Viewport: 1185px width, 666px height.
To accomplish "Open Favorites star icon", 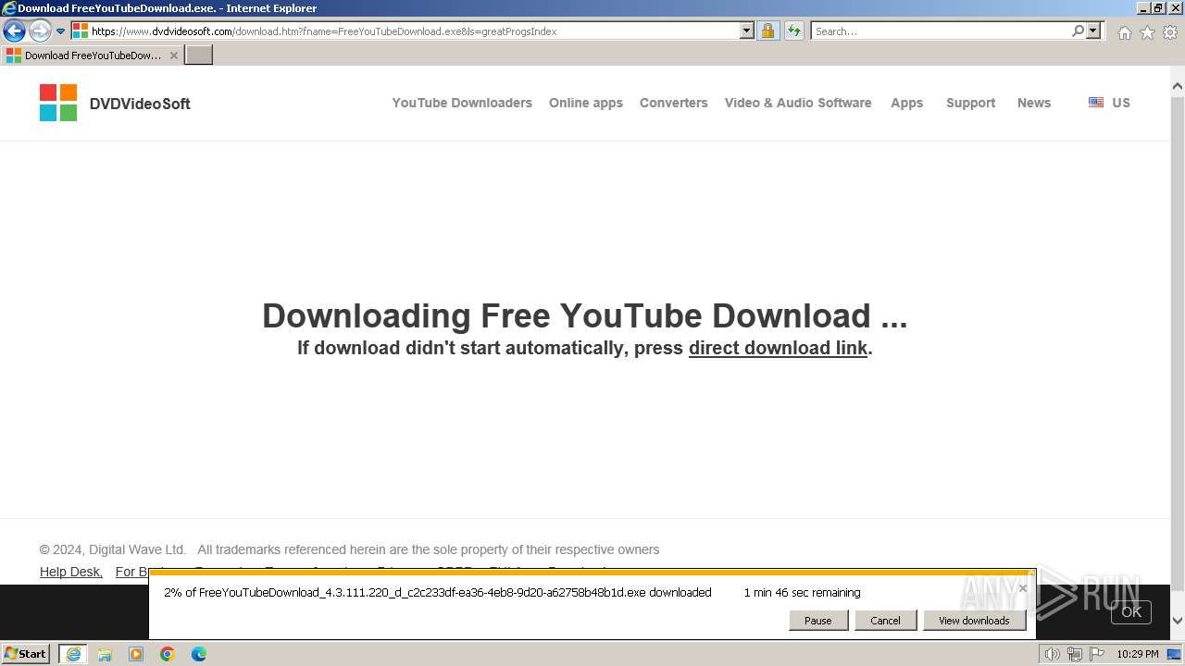I will [x=1147, y=32].
